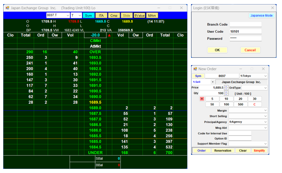Click price 1693.5 in the order book
This screenshot has width=282, height=173.
tap(96, 57)
